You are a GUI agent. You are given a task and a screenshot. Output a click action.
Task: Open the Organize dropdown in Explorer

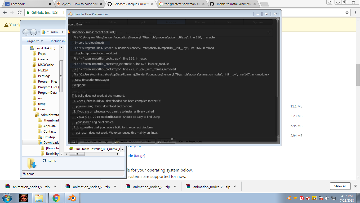point(35,41)
